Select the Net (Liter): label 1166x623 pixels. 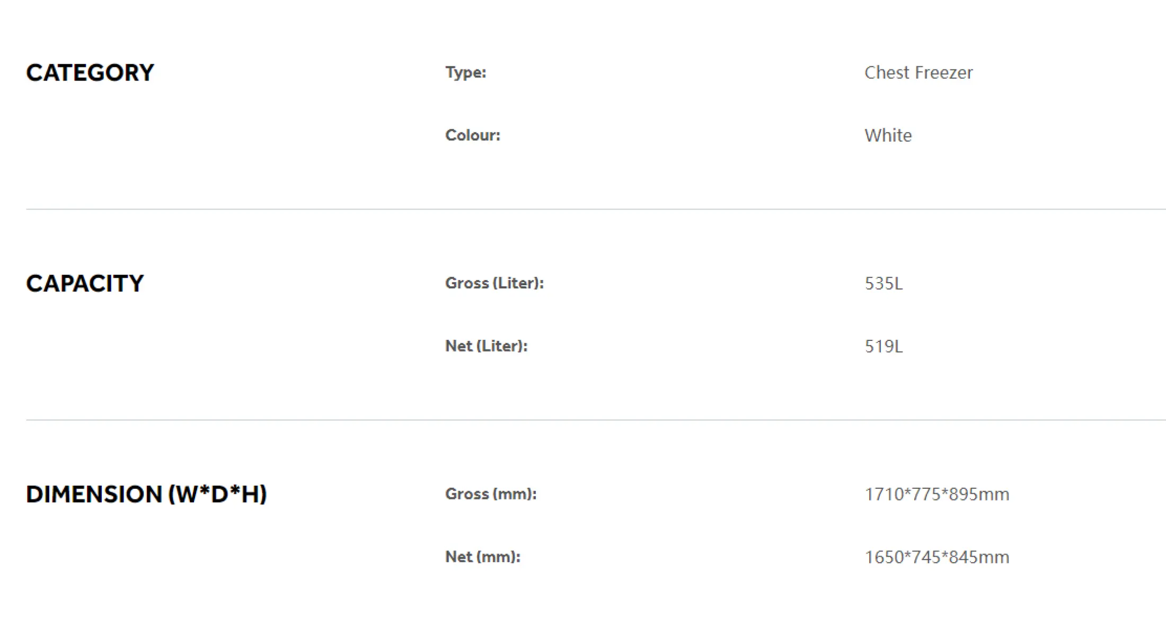coord(486,346)
